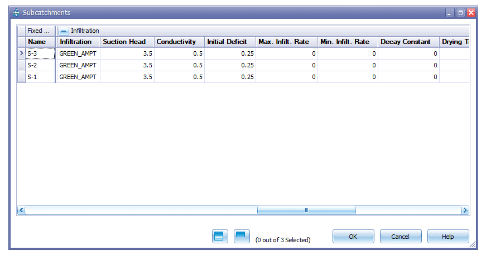
Task: Click the clear selection icon beside the selection count
Action: tap(242, 236)
